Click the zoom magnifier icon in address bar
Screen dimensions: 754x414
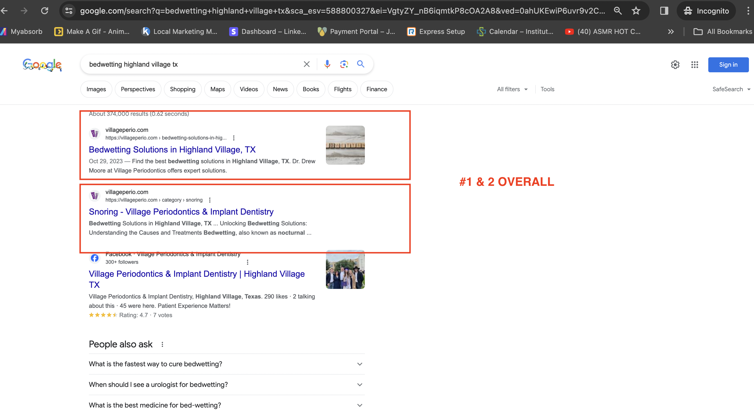pyautogui.click(x=618, y=11)
